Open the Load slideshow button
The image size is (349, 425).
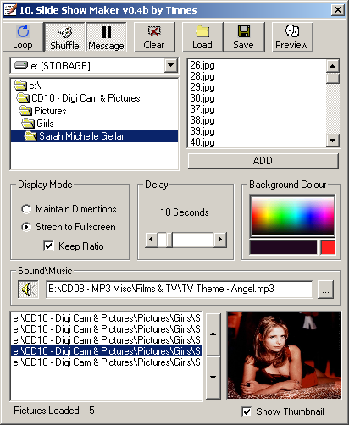tap(202, 37)
